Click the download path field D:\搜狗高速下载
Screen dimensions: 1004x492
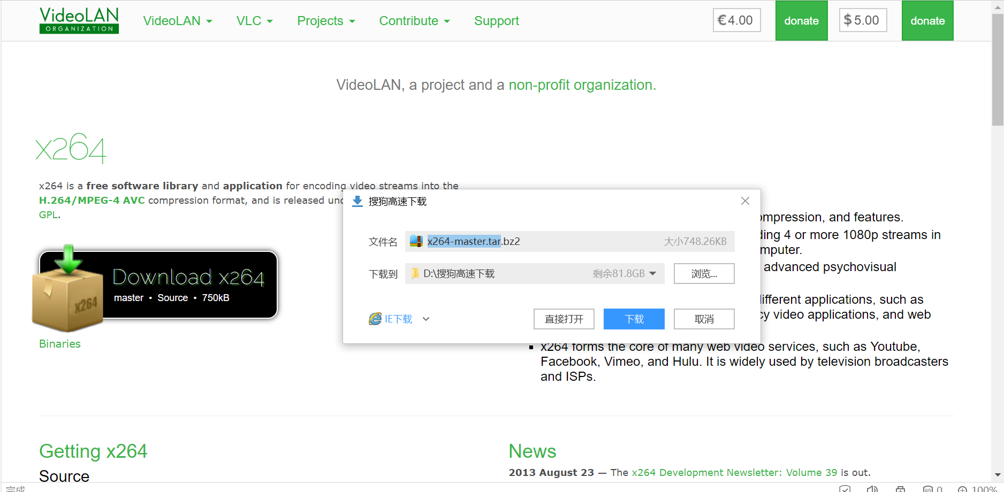point(535,273)
